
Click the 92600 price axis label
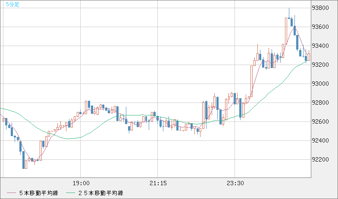point(320,121)
